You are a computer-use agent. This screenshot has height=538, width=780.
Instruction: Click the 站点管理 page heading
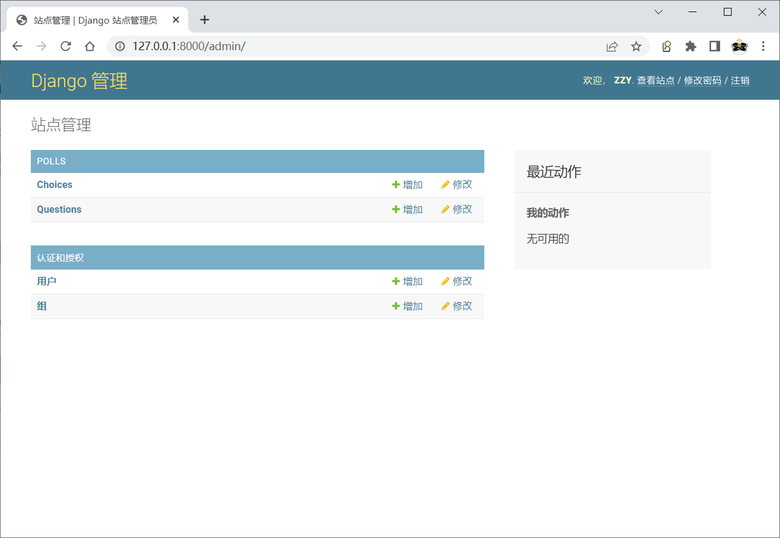click(x=61, y=125)
